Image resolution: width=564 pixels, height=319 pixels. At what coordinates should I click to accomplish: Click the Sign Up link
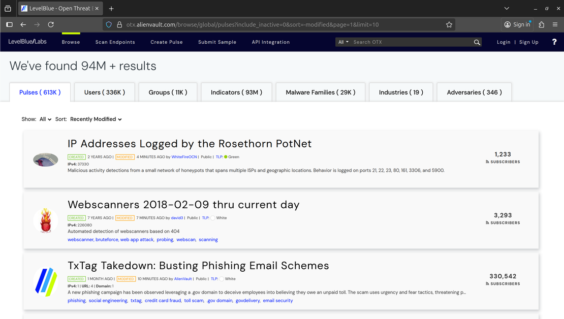coord(528,42)
